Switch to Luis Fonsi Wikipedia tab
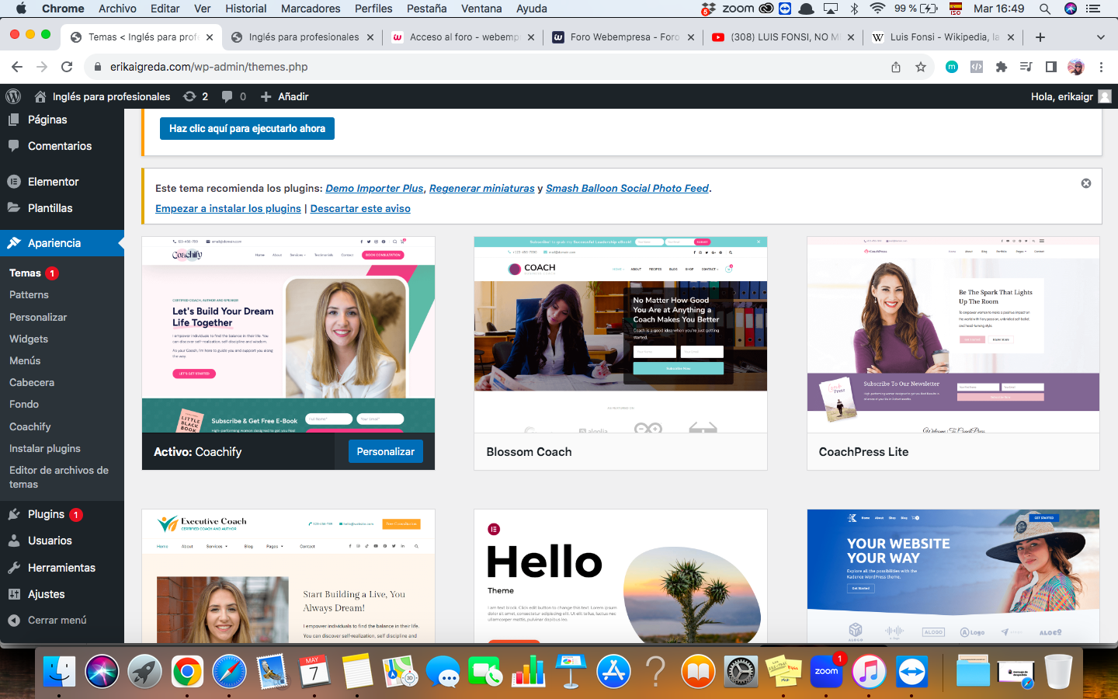Screen dimensions: 1118x699 coord(943,37)
